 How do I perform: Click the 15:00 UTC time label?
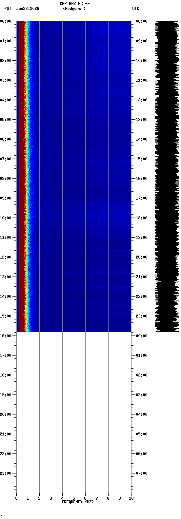[141, 159]
